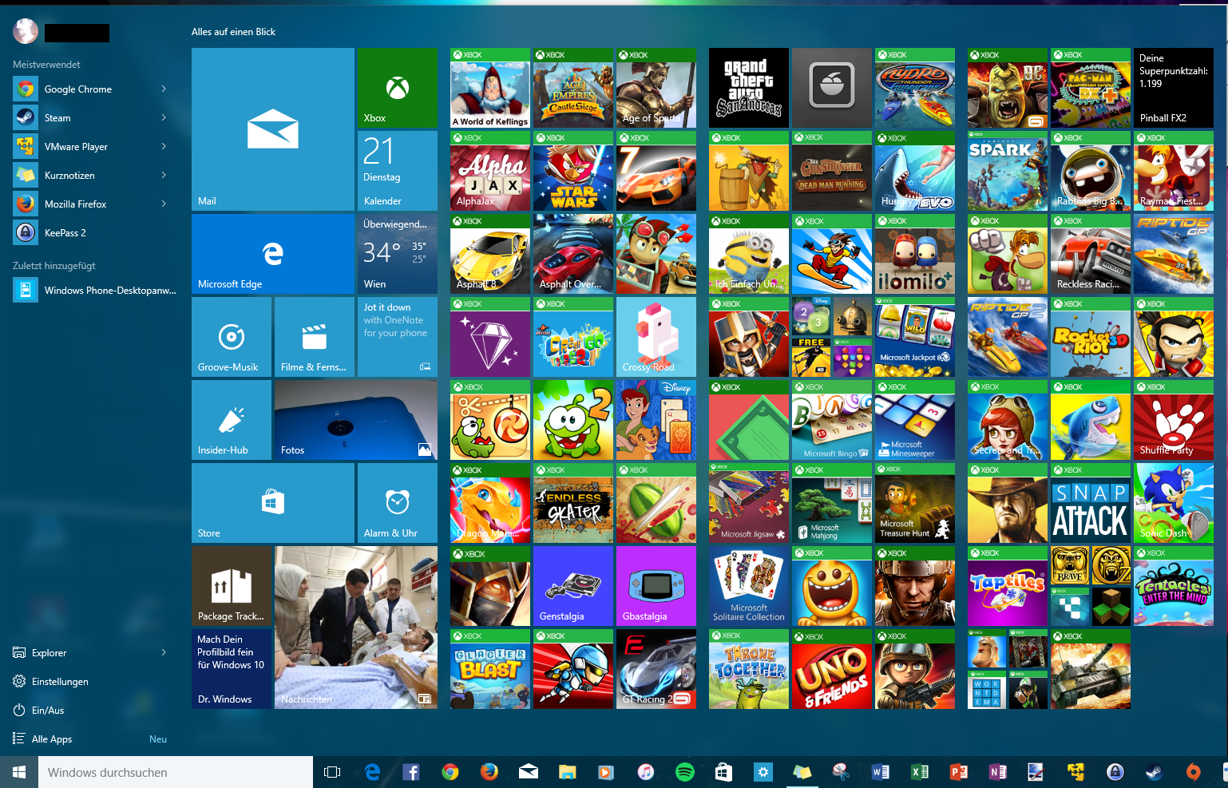Viewport: 1228px width, 788px height.
Task: Launch Throne Together tile
Action: point(749,669)
